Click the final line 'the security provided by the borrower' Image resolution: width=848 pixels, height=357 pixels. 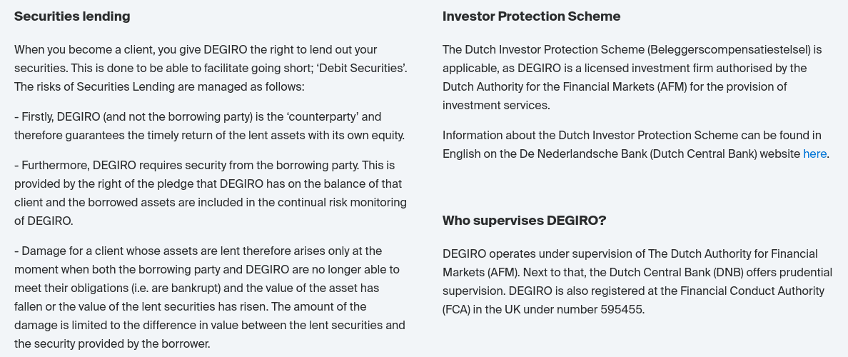point(112,344)
